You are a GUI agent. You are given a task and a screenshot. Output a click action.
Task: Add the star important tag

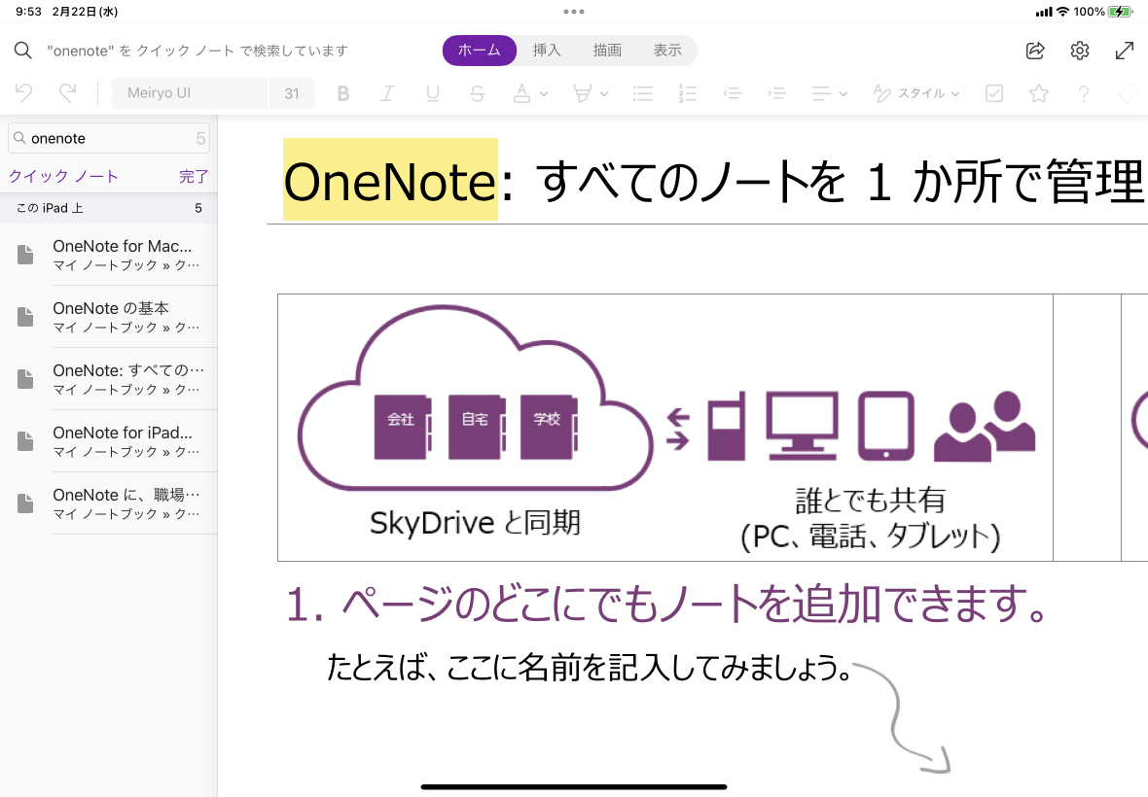point(1038,93)
